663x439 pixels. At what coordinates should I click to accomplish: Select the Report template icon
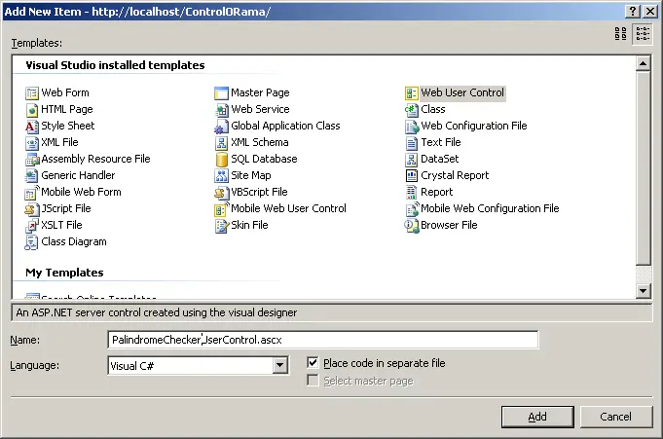coord(412,193)
